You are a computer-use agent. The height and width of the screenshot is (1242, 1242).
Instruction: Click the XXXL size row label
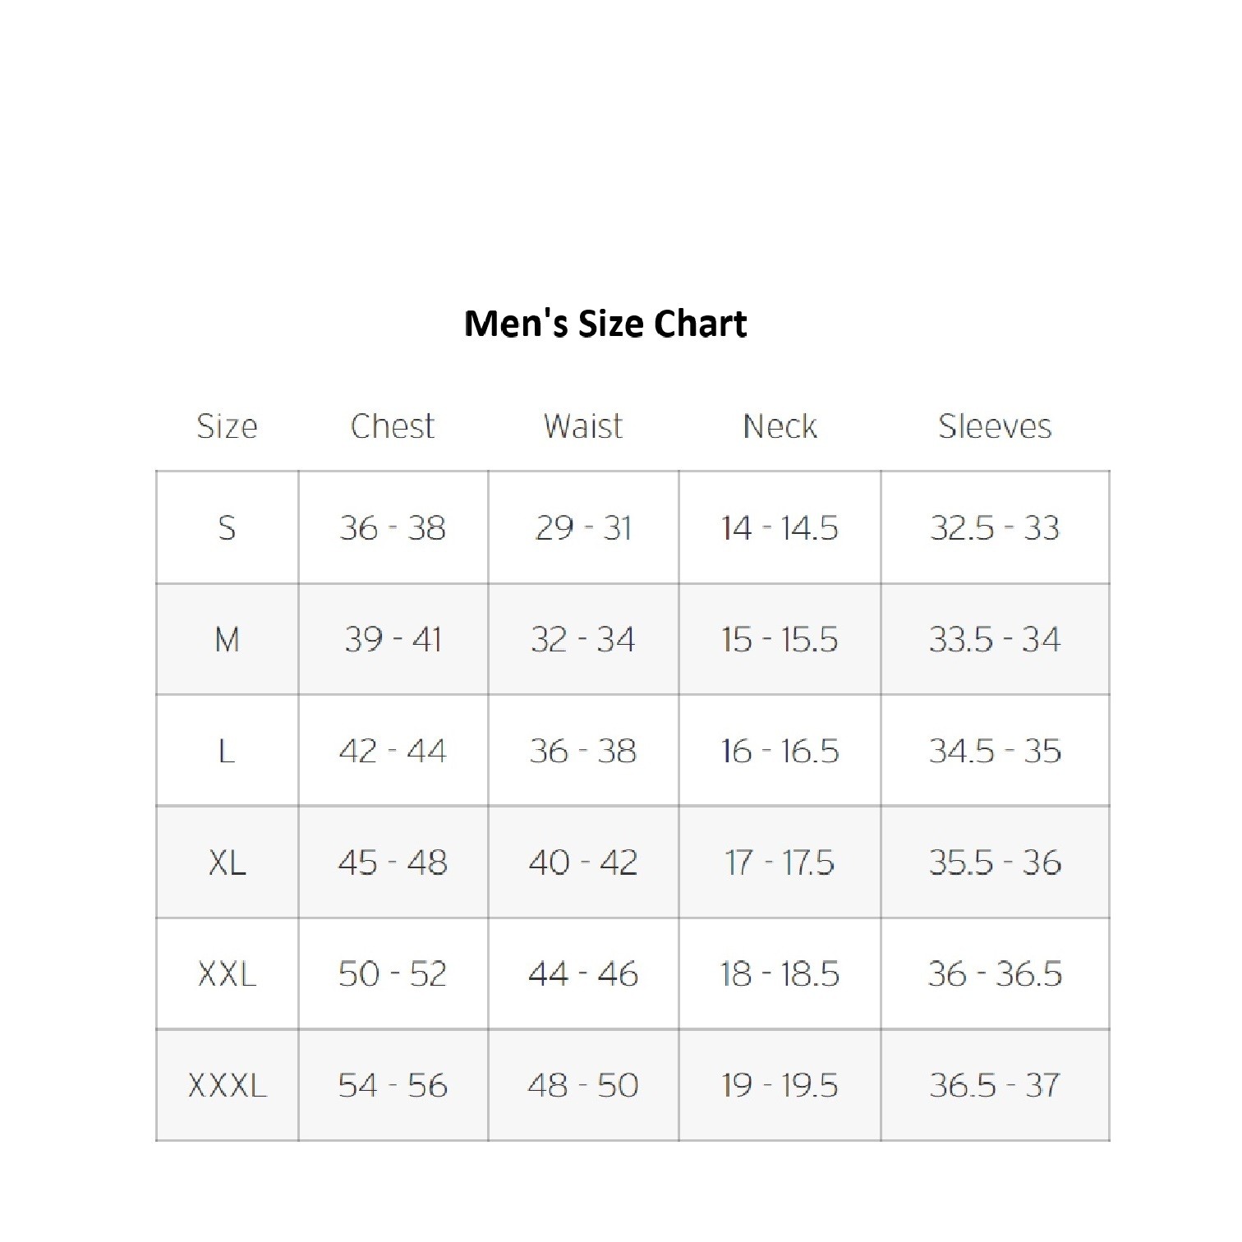click(x=227, y=1086)
